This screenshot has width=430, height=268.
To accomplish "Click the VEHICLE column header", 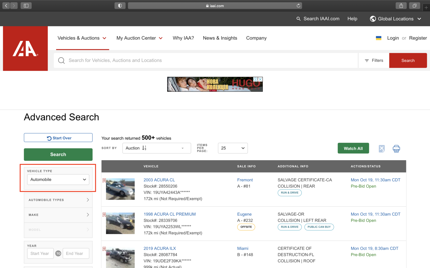I will click(x=151, y=166).
